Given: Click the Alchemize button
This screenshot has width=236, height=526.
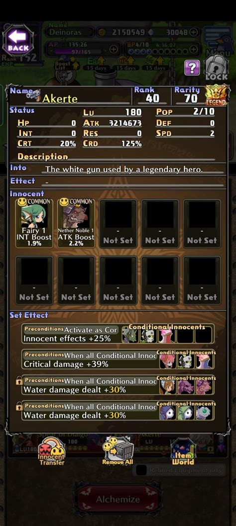Looking at the screenshot, I should [x=118, y=499].
